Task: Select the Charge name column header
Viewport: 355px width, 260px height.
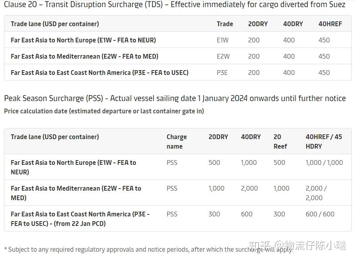Action: pyautogui.click(x=176, y=141)
